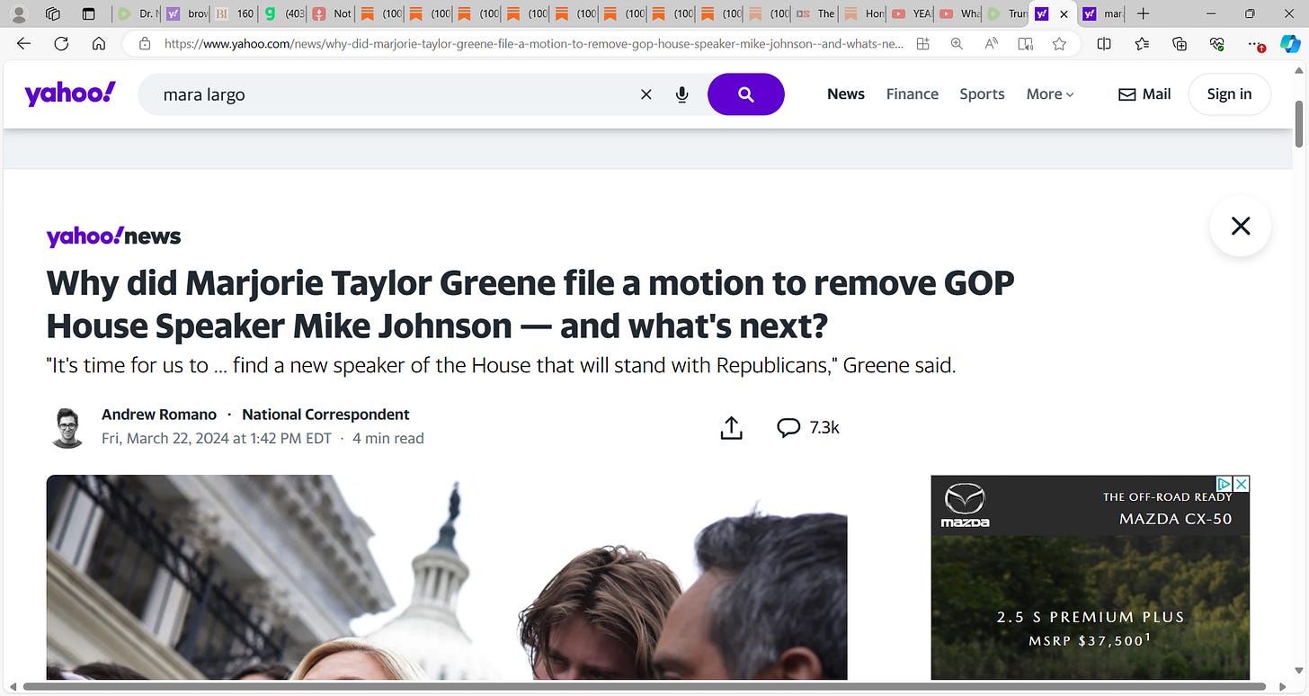Expand the More dropdown menu
The height and width of the screenshot is (696, 1309).
point(1050,94)
